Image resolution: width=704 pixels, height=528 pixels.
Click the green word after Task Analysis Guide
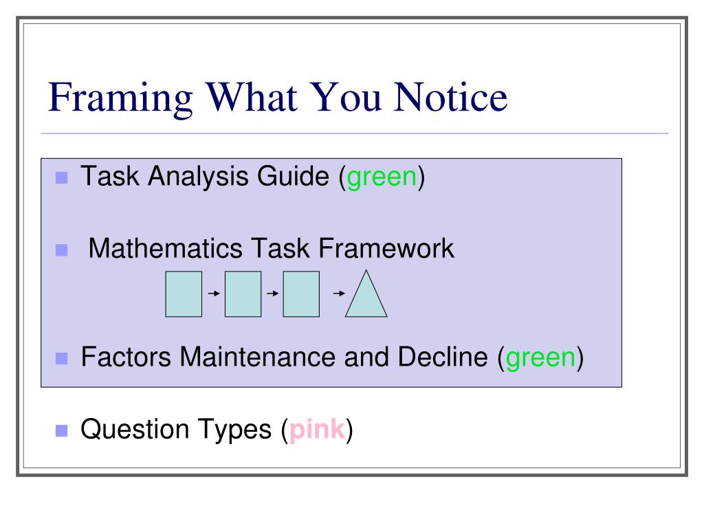[382, 178]
